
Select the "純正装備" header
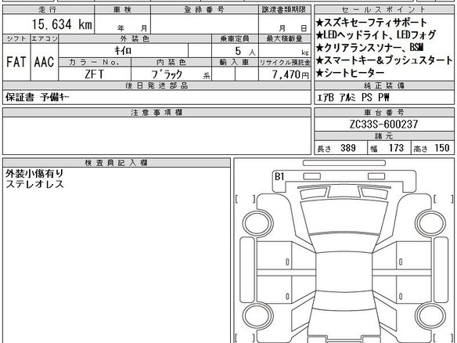click(x=384, y=85)
